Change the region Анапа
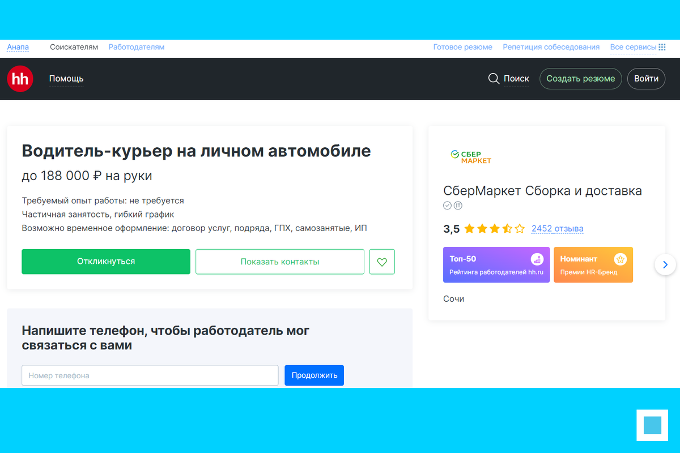680x453 pixels. [18, 48]
